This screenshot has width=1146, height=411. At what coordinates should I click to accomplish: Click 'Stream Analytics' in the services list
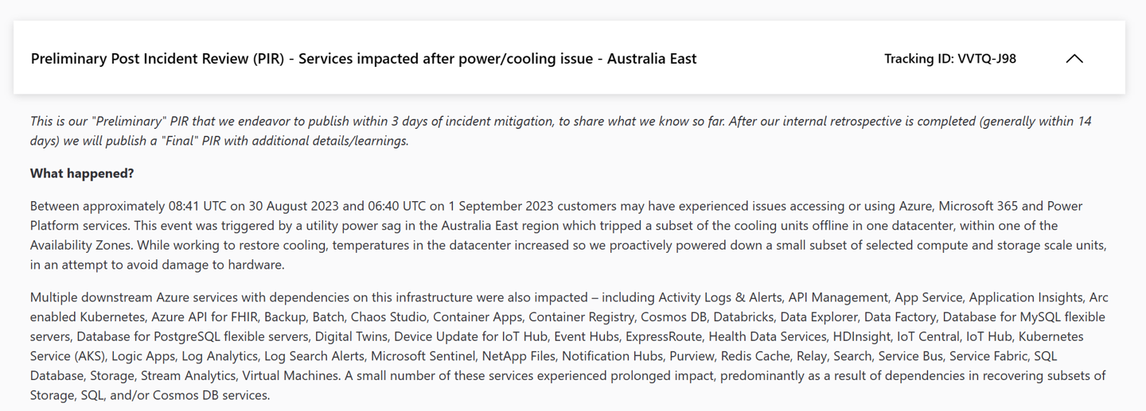tap(188, 375)
